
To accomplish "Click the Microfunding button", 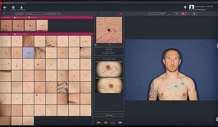I will pos(109,115).
